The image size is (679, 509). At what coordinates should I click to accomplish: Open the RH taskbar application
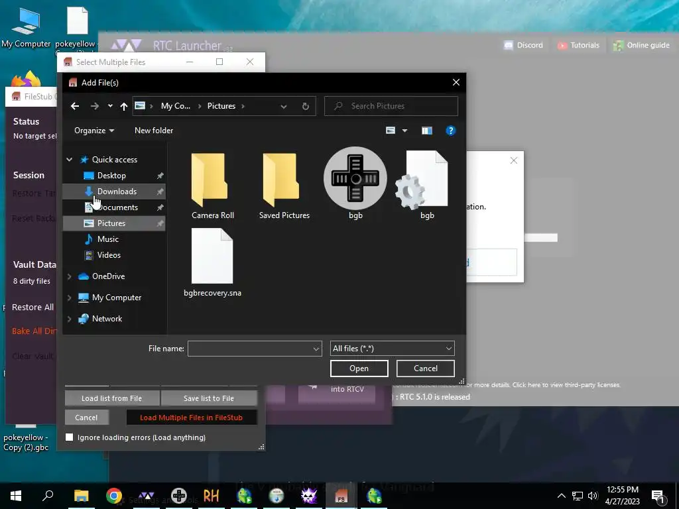click(212, 496)
